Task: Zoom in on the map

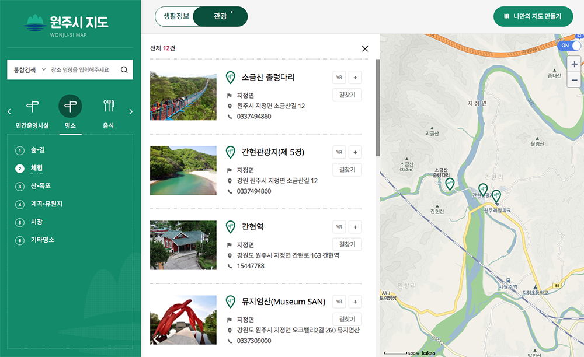Action: click(574, 64)
